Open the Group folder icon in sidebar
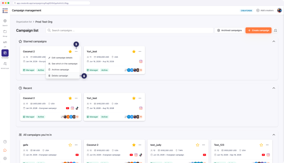 click(5, 31)
